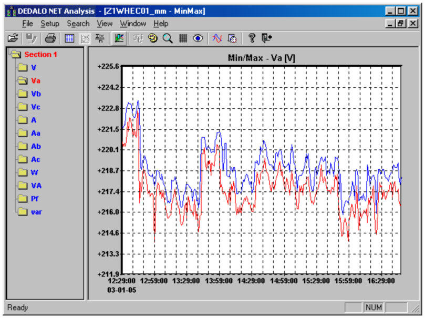
Task: Restore the inner document window
Action: point(401,24)
